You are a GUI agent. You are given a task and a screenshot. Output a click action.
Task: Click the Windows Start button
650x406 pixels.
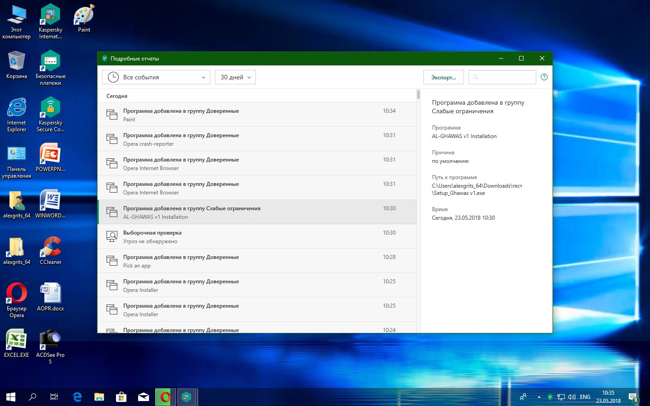pos(11,397)
